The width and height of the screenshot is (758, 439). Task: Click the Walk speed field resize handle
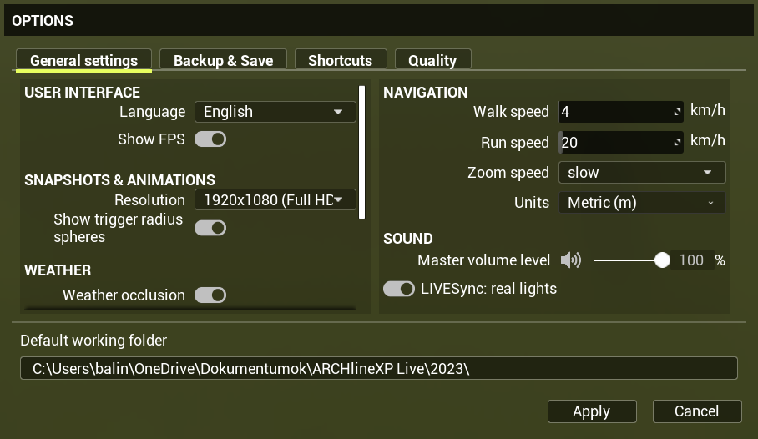tap(677, 112)
